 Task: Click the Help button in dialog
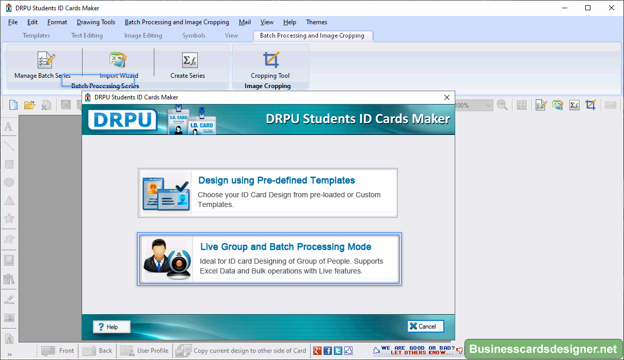click(x=111, y=327)
